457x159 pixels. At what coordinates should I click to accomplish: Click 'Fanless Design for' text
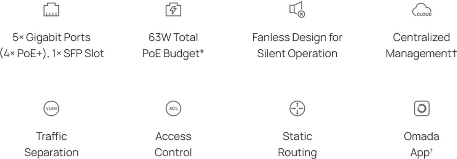[297, 38]
